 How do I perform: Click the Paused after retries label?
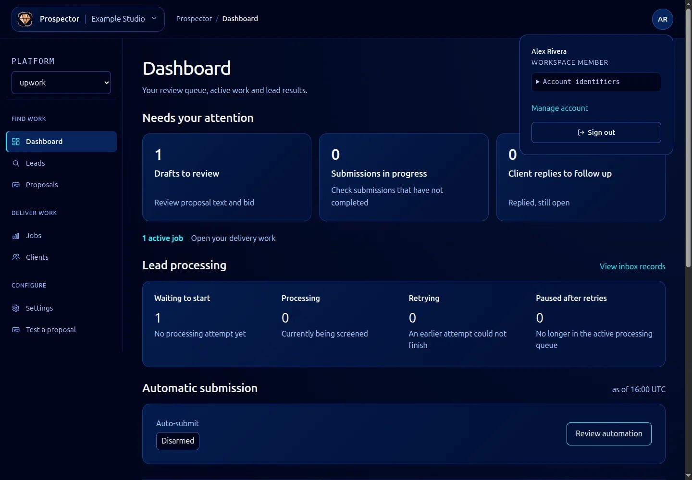pyautogui.click(x=571, y=298)
